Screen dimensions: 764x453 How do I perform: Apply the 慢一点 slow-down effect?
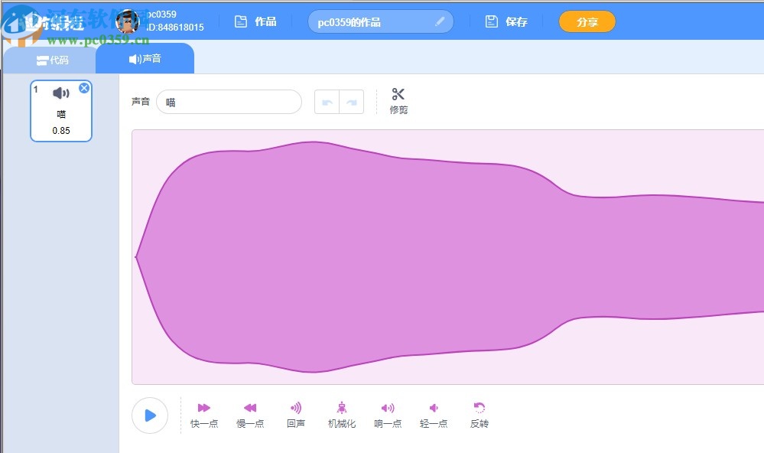point(249,413)
